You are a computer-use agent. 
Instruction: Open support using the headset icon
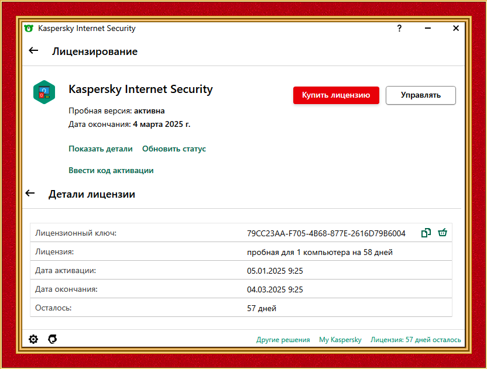click(x=53, y=339)
